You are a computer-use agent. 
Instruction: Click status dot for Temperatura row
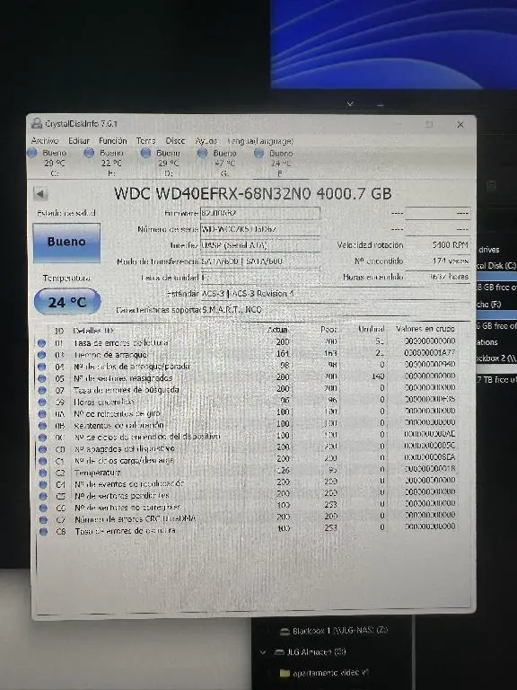point(43,473)
